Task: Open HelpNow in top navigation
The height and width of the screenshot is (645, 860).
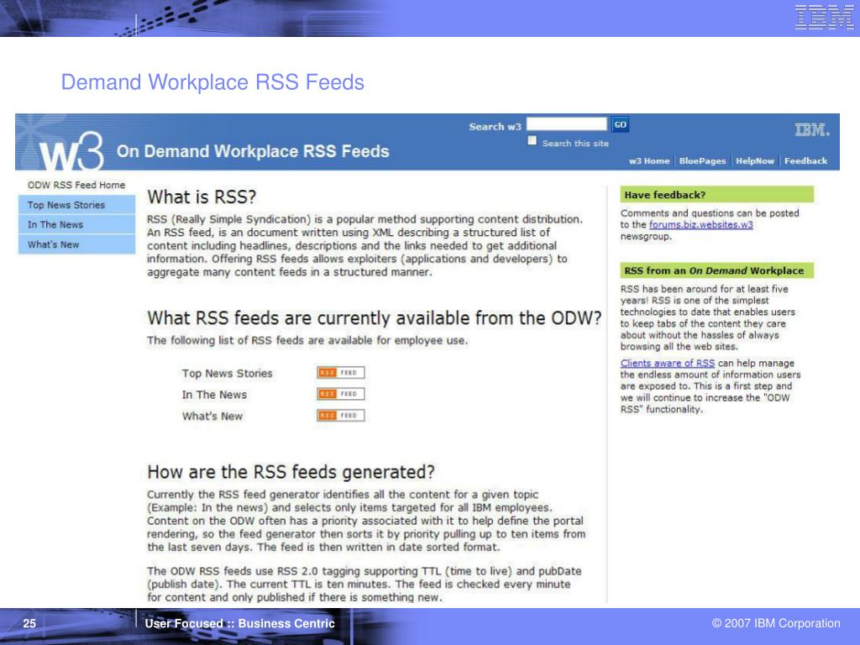Action: (x=755, y=161)
